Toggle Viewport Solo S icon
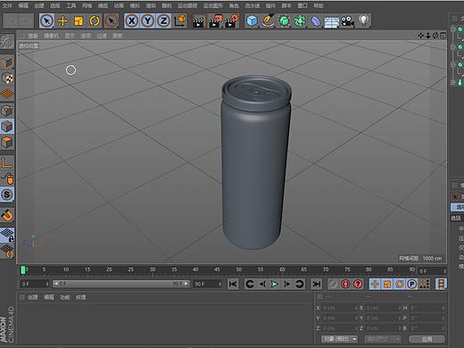464x348 pixels. click(x=7, y=195)
